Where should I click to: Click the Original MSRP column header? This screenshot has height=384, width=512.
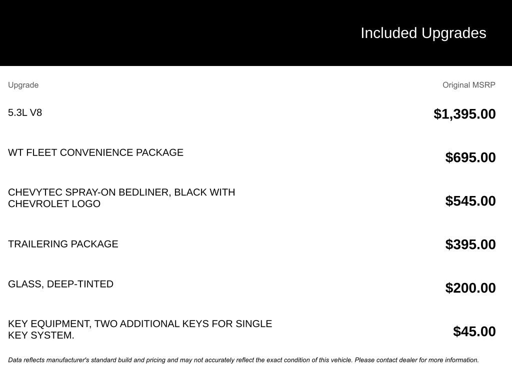point(468,85)
